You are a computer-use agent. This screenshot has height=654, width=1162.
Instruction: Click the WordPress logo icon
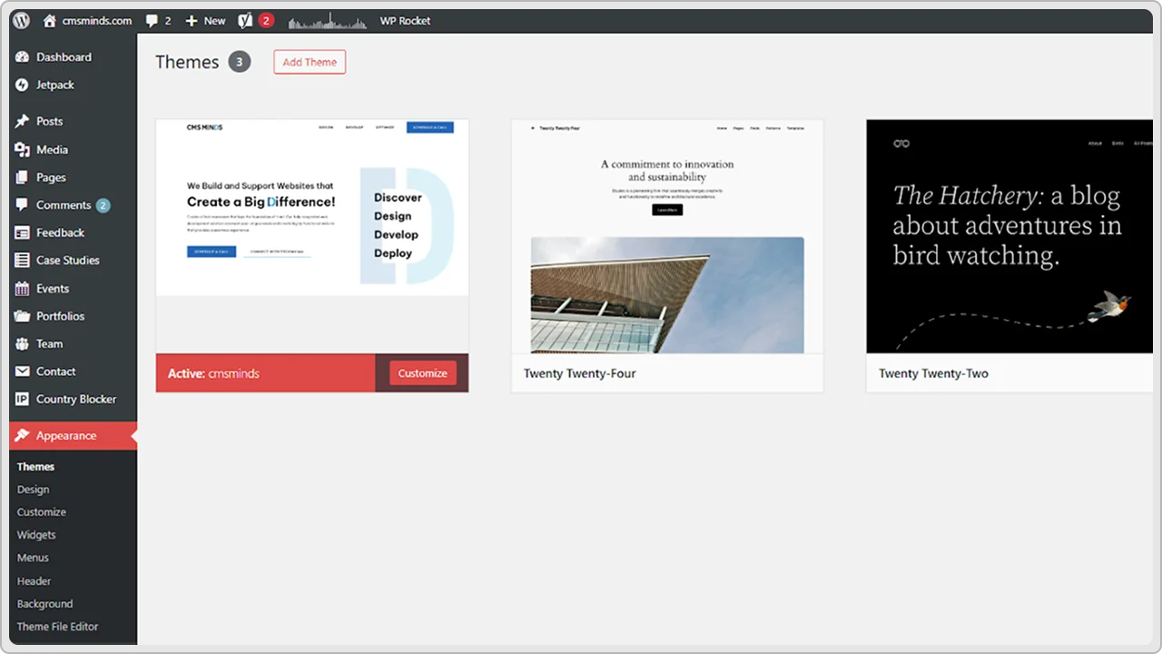[x=22, y=20]
